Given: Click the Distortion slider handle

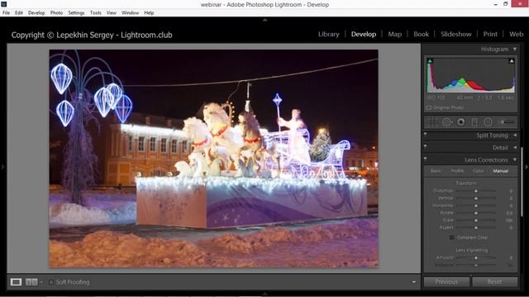Looking at the screenshot, I should 476,191.
